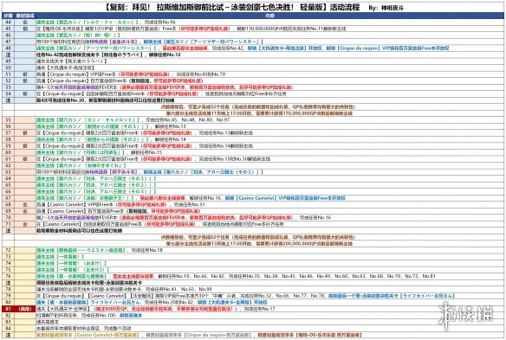The width and height of the screenshot is (506, 340).
Task: Select the author credit beginning 'By:'
Action: 386,8
